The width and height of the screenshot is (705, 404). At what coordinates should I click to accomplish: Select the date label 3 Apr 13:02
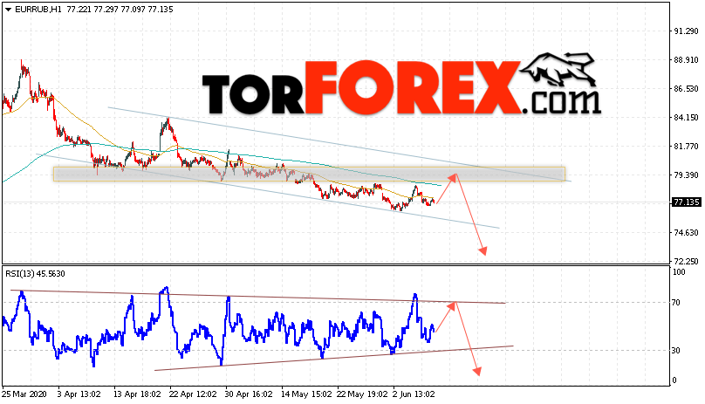click(79, 394)
